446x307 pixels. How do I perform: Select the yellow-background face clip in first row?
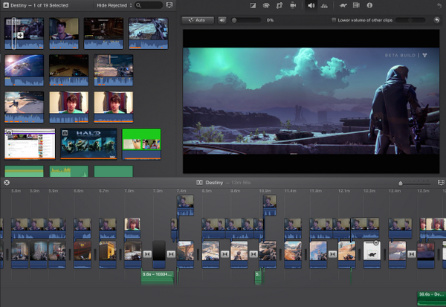(64, 33)
